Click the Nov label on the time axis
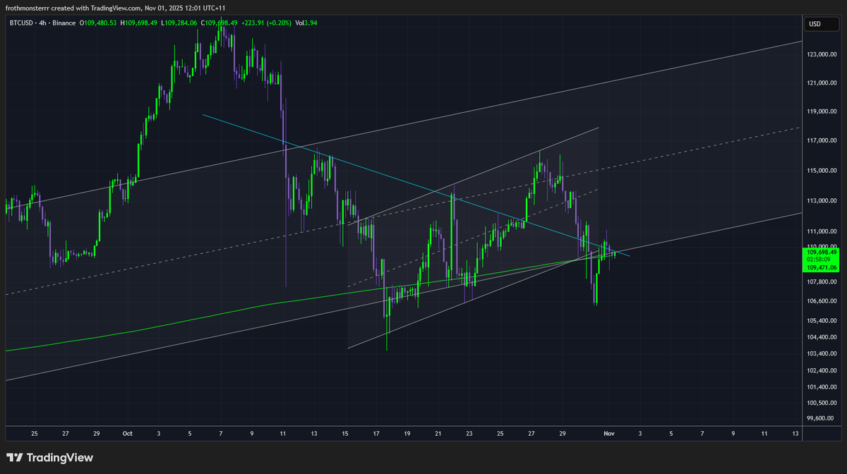 (x=608, y=433)
